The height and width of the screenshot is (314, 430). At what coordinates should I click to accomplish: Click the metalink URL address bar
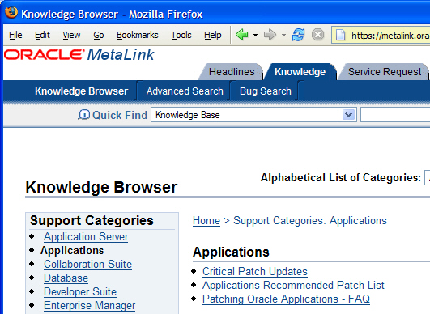coord(381,35)
